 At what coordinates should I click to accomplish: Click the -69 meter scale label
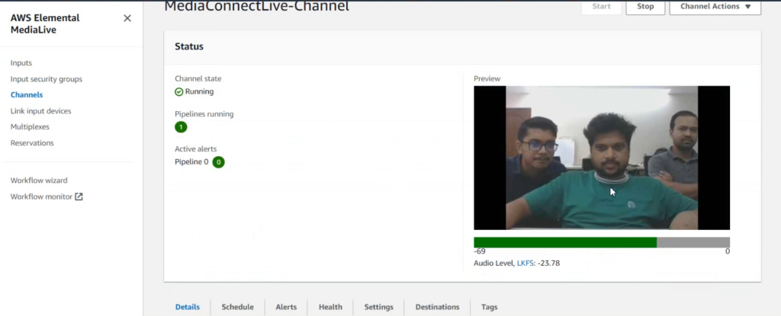(x=479, y=252)
